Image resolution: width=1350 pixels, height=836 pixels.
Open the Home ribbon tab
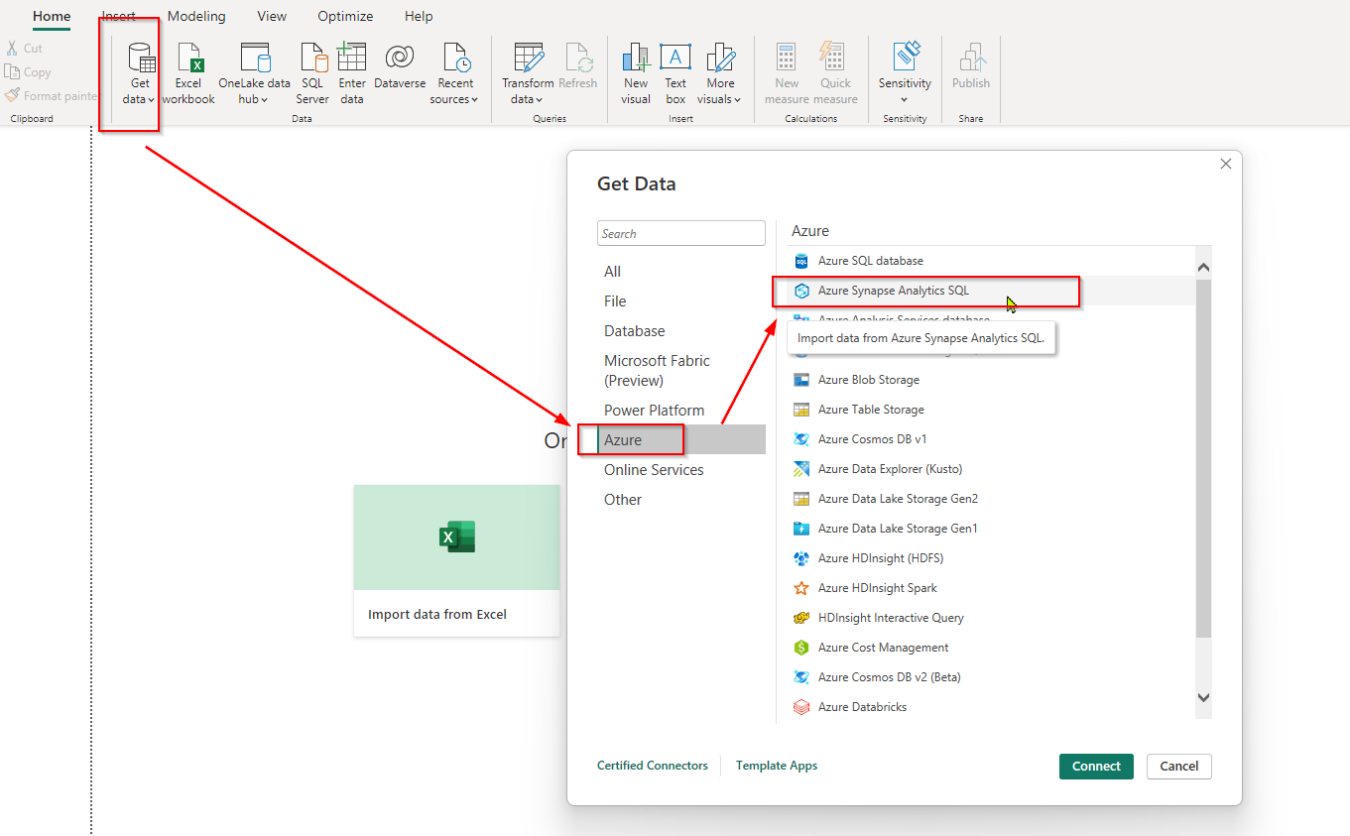[52, 16]
